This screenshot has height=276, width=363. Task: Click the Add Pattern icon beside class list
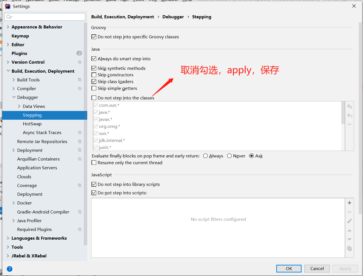tap(349, 115)
